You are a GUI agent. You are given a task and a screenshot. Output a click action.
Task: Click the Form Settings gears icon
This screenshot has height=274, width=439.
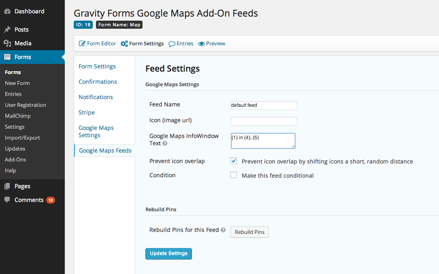[x=124, y=44]
